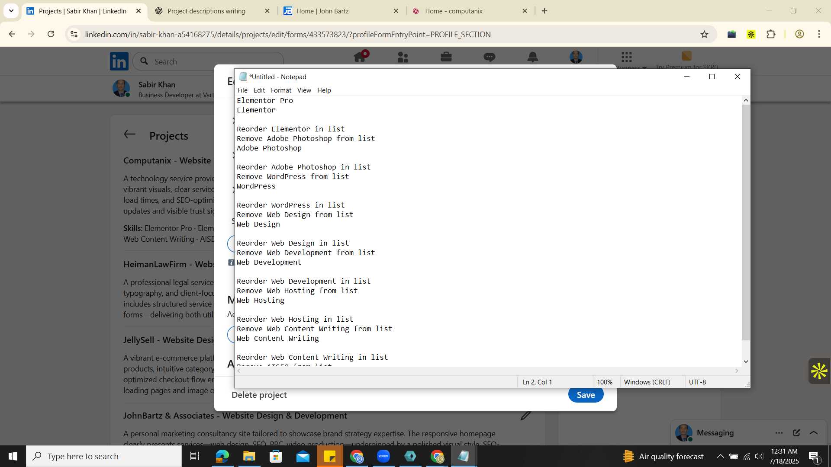The height and width of the screenshot is (467, 831).
Task: Open LinkedIn Messaging chat bubble icon
Action: [490, 57]
